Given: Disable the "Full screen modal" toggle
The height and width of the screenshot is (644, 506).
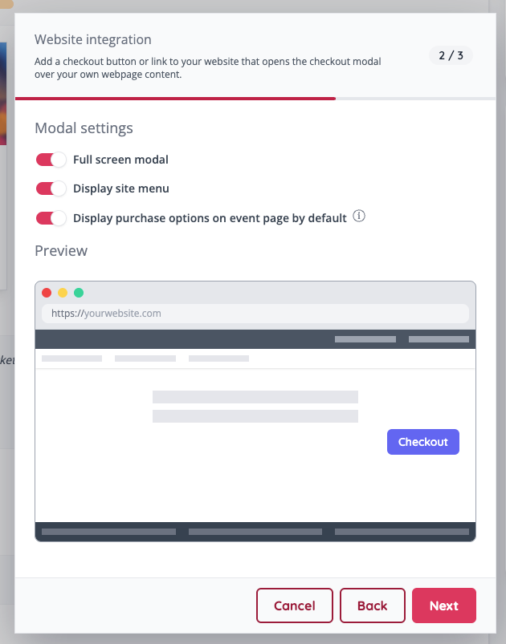Looking at the screenshot, I should tap(51, 160).
